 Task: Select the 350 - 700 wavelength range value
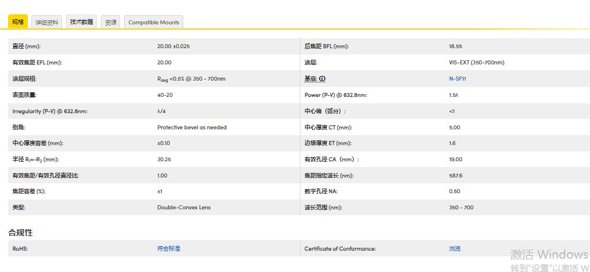point(461,207)
